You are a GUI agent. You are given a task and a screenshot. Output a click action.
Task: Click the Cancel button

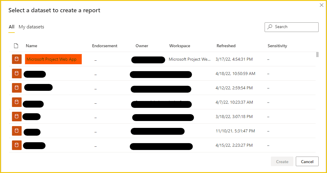pyautogui.click(x=307, y=161)
